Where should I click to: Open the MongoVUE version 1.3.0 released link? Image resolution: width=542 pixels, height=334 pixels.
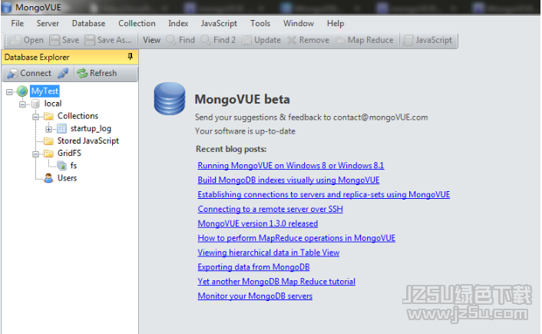257,223
